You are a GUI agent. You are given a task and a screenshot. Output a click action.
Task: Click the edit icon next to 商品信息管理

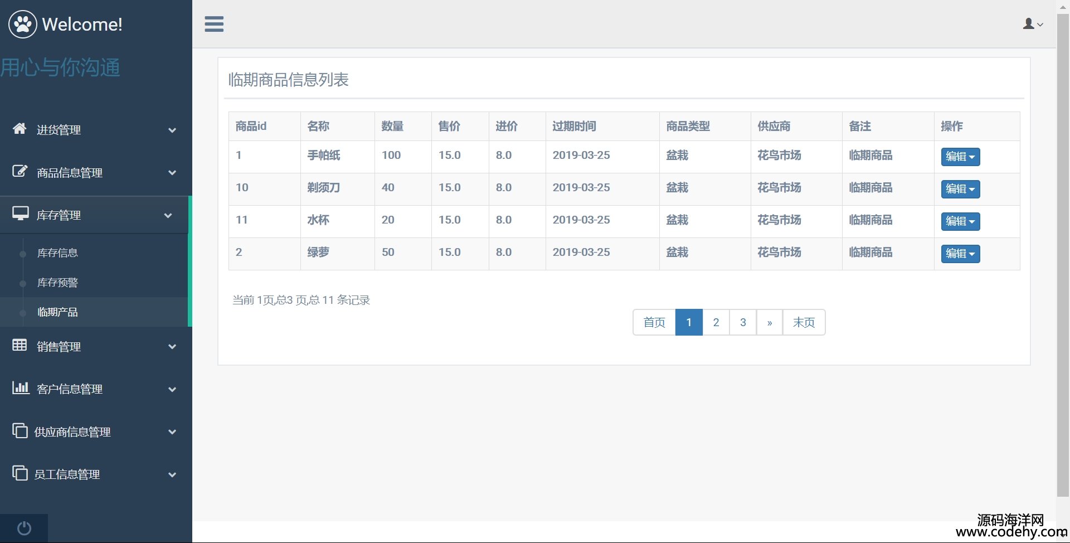20,172
